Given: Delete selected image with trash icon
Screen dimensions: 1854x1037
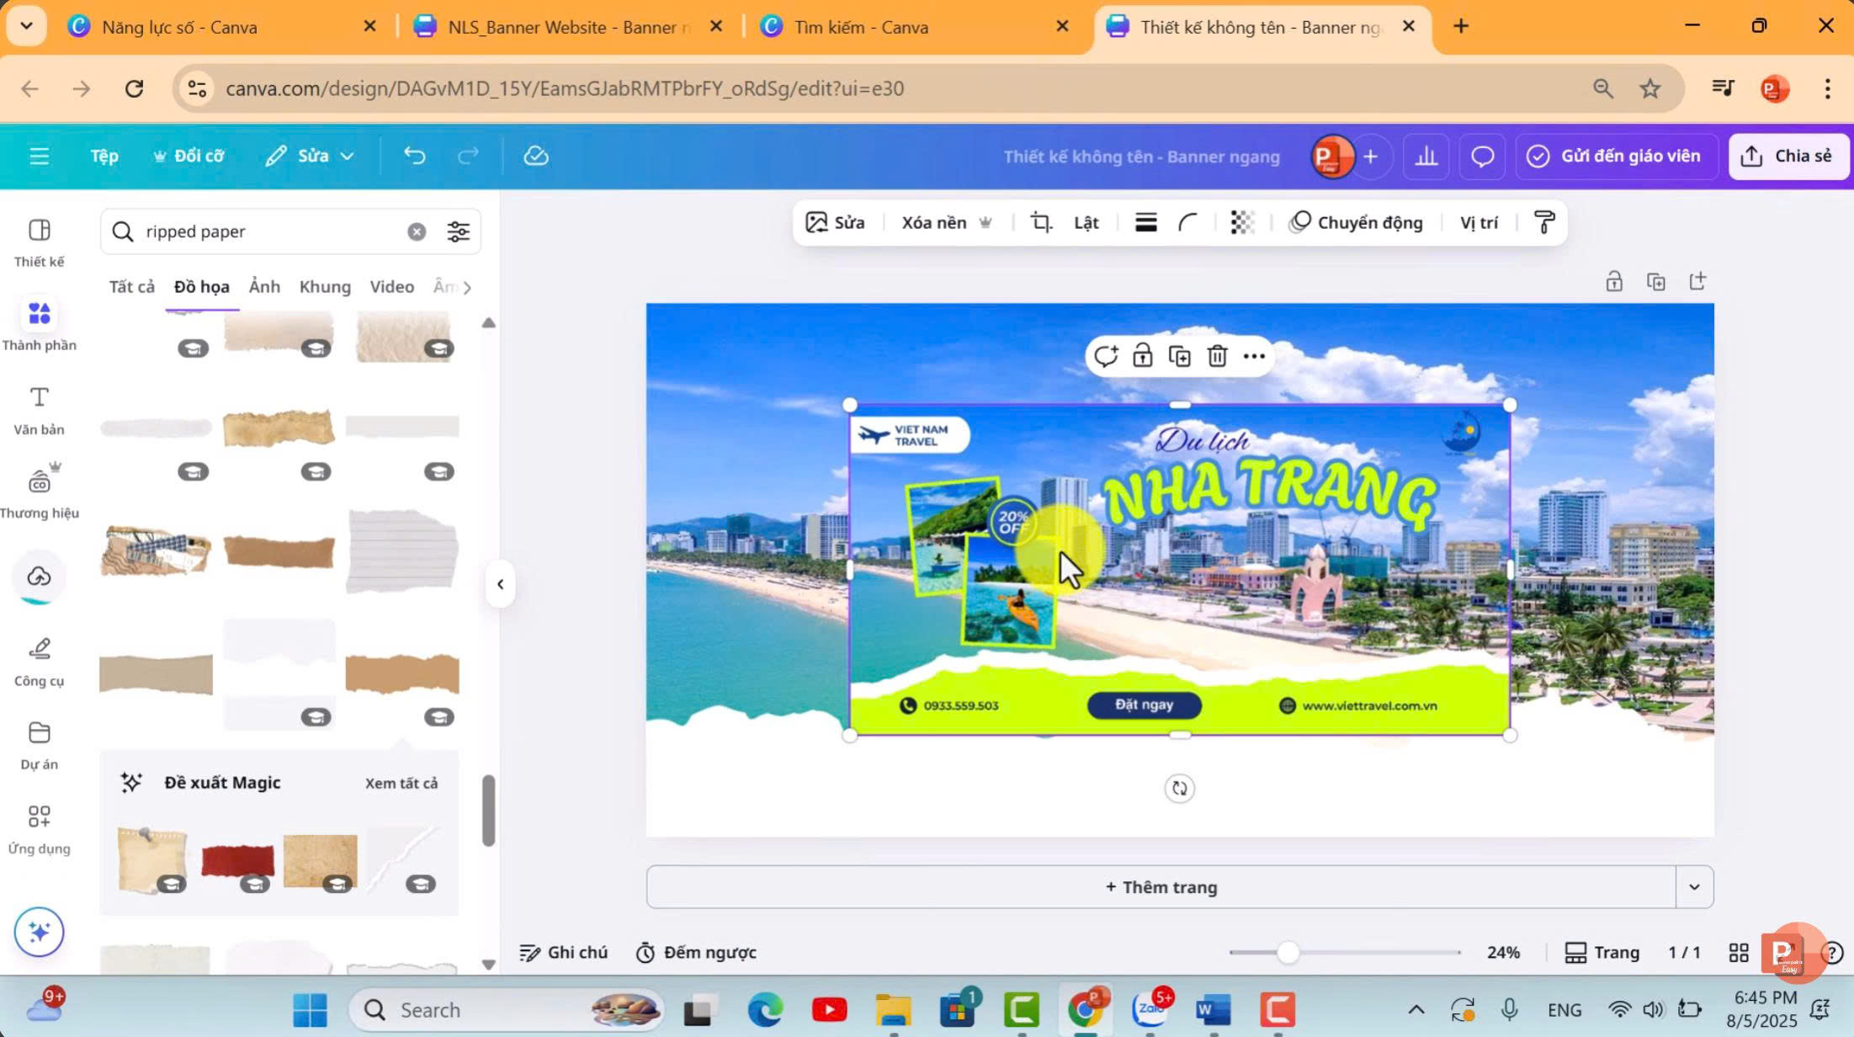Looking at the screenshot, I should pyautogui.click(x=1217, y=356).
